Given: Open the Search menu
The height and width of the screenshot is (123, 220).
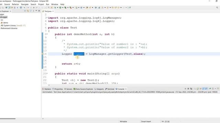Looking at the screenshot, I should tap(33, 4).
